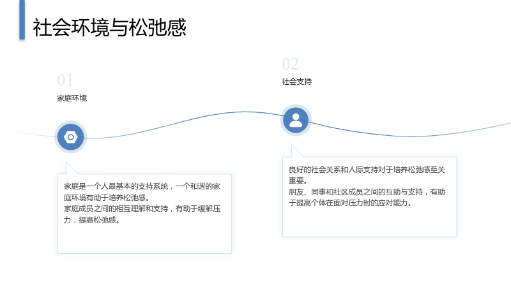Click the callout pointer of the left text box
Screen dimensions: 511x287
pos(70,168)
